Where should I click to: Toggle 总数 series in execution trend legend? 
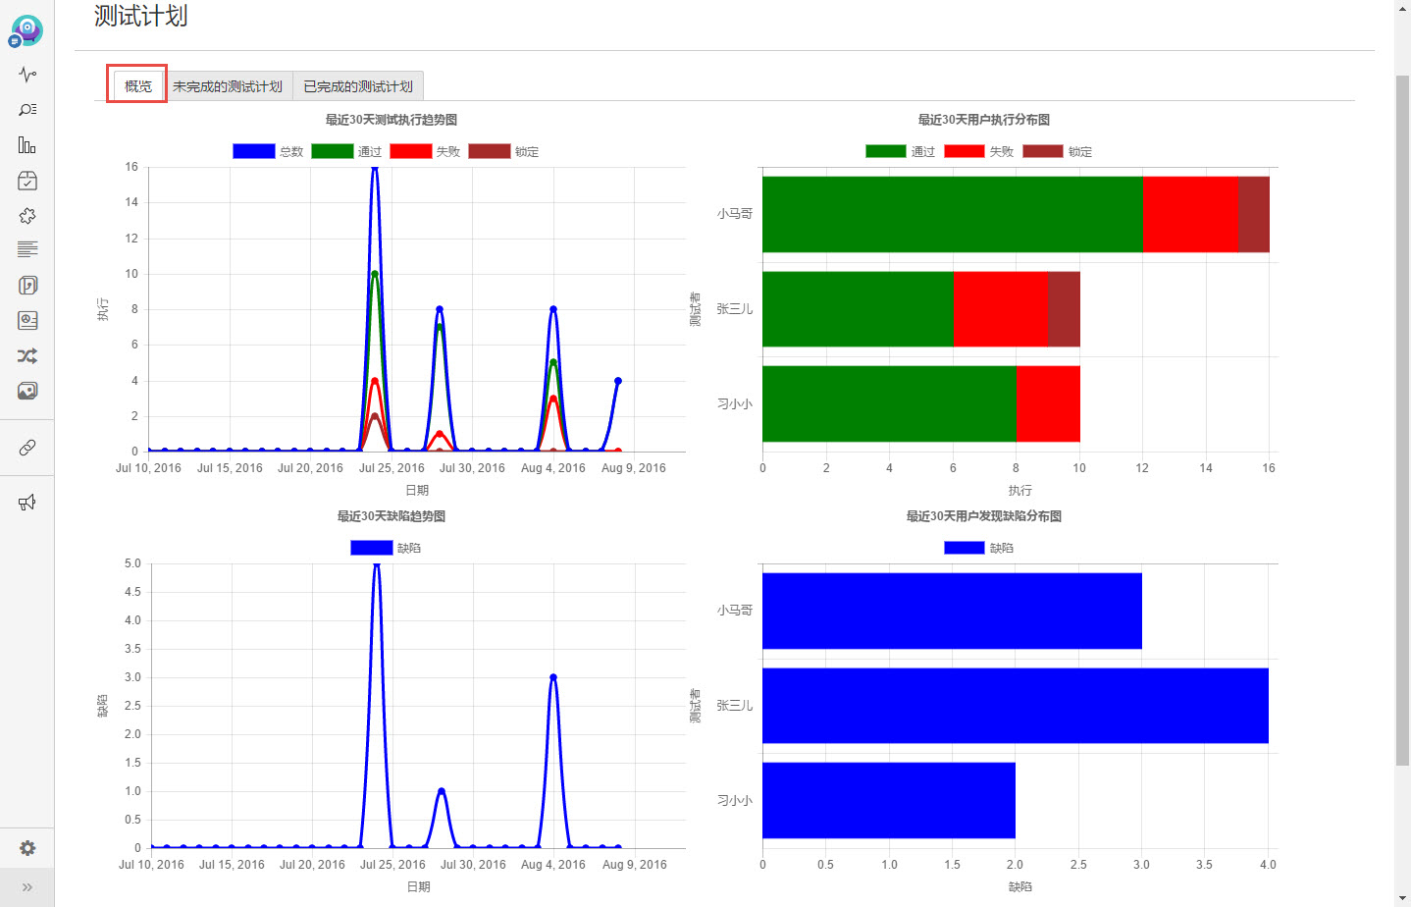tap(268, 151)
